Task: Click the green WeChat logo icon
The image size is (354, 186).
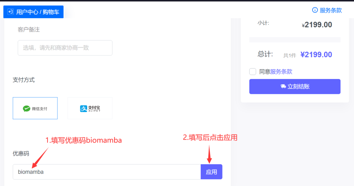Action: click(27, 108)
